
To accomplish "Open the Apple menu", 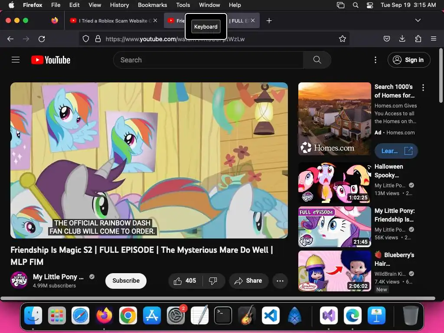I will click(11, 5).
